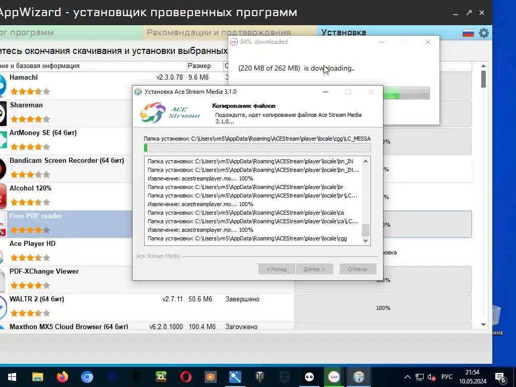
Task: Select the PDF-XChange Viewer row
Action: click(44, 271)
